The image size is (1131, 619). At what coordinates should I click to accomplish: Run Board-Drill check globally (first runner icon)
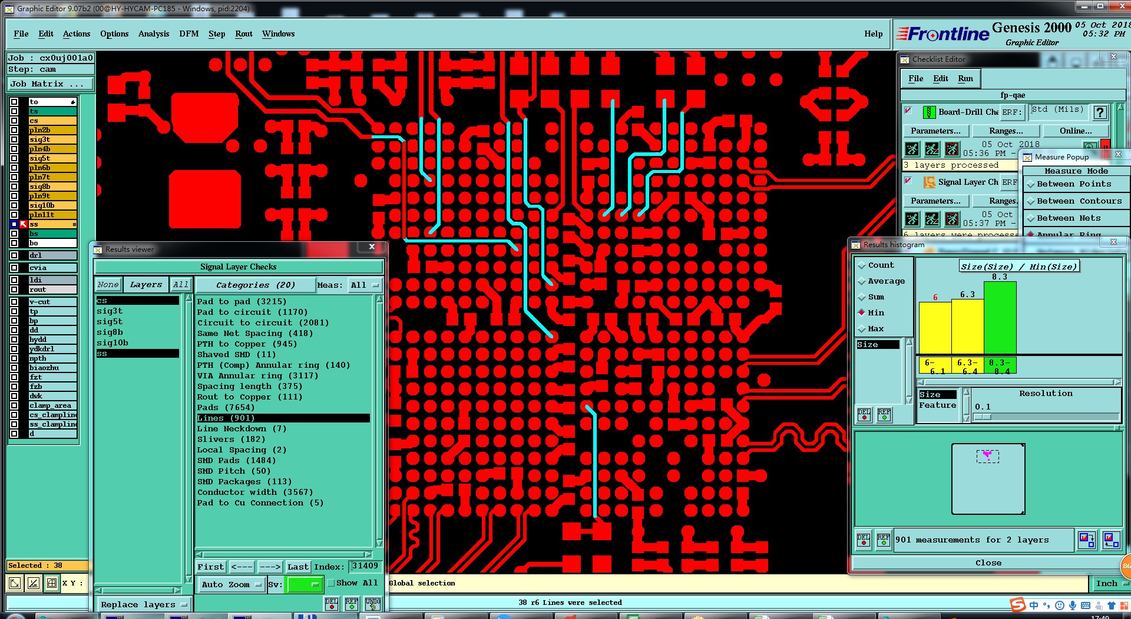912,149
